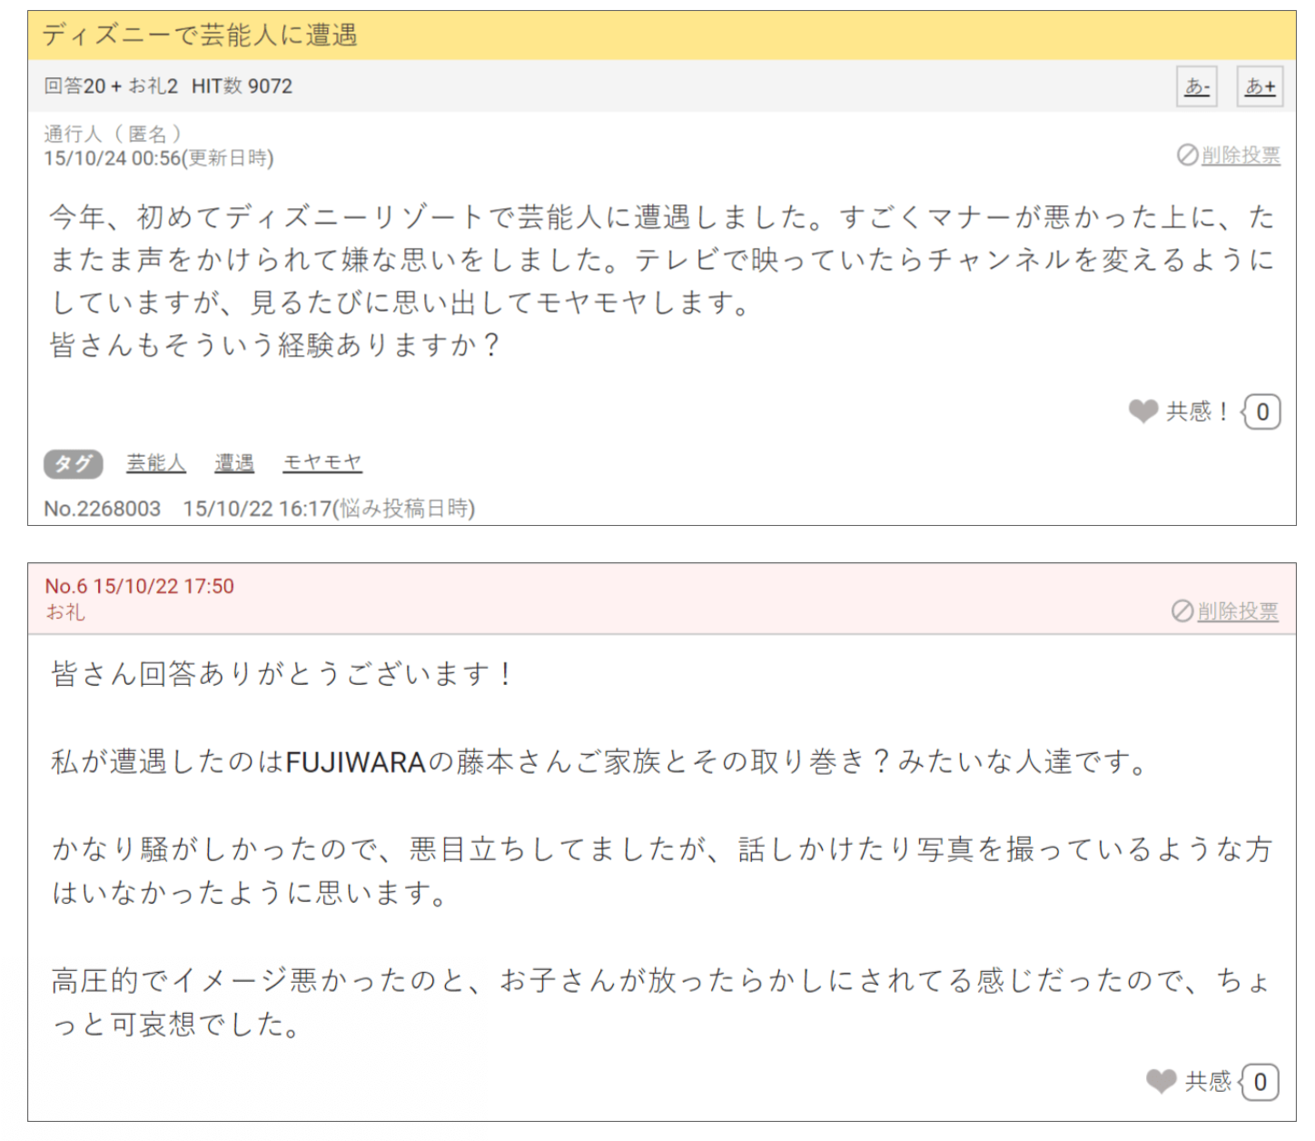Click the question line 皆さんもそういう経験ありますか？
This screenshot has width=1315, height=1141.
pyautogui.click(x=276, y=345)
